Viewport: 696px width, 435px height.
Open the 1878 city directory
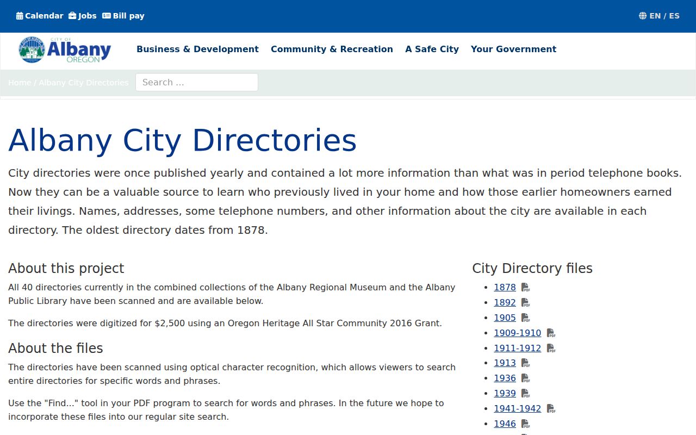click(505, 287)
